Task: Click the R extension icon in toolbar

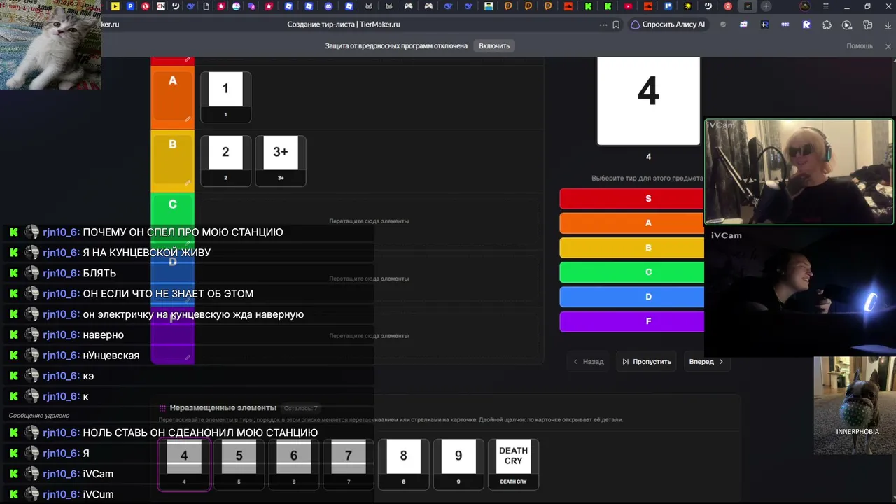Action: [x=806, y=24]
